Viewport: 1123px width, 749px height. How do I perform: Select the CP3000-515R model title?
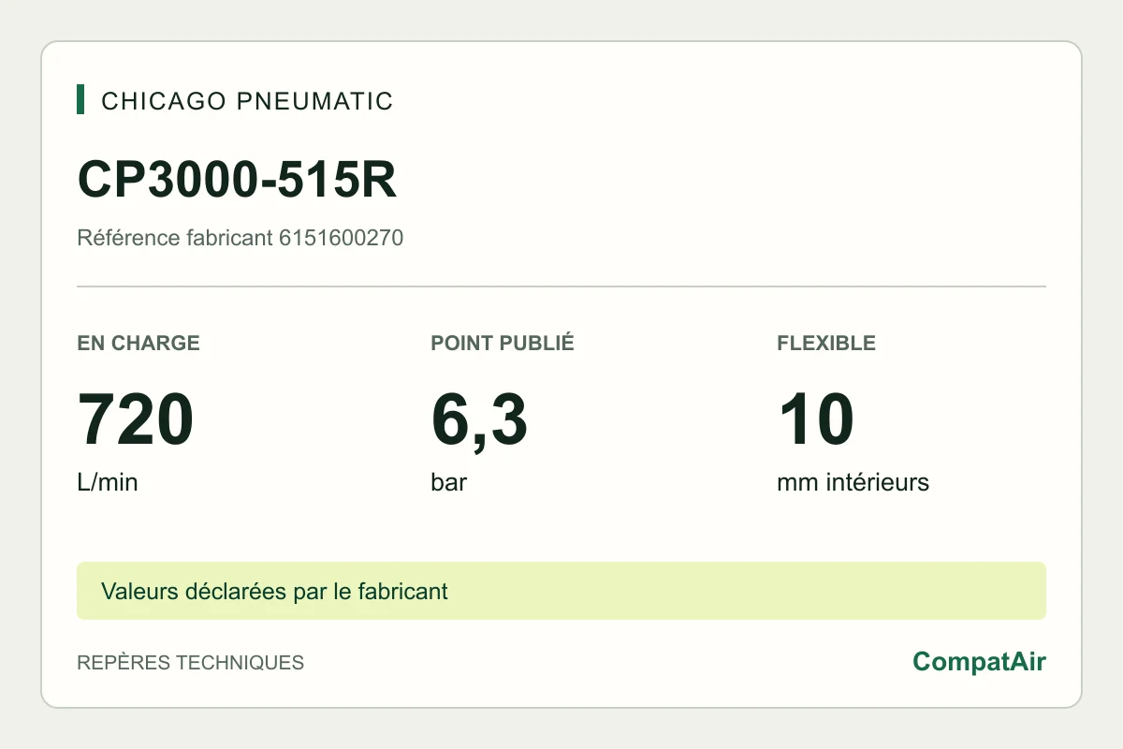pyautogui.click(x=238, y=180)
